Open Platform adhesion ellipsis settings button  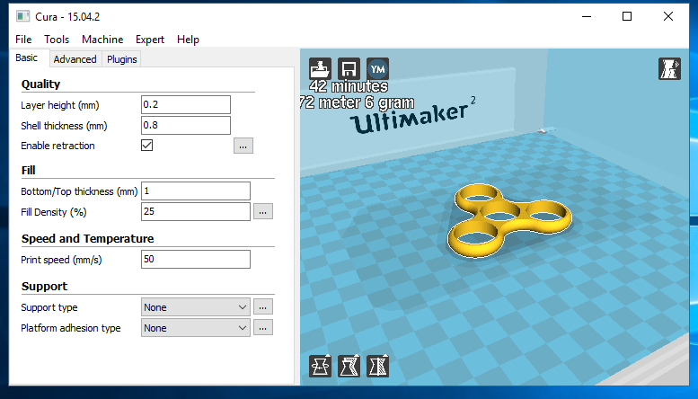(263, 328)
